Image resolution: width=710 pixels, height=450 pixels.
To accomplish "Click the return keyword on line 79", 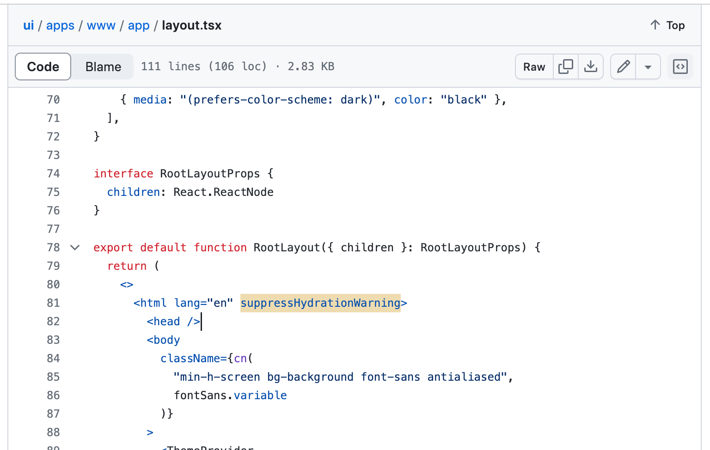I will pos(127,266).
